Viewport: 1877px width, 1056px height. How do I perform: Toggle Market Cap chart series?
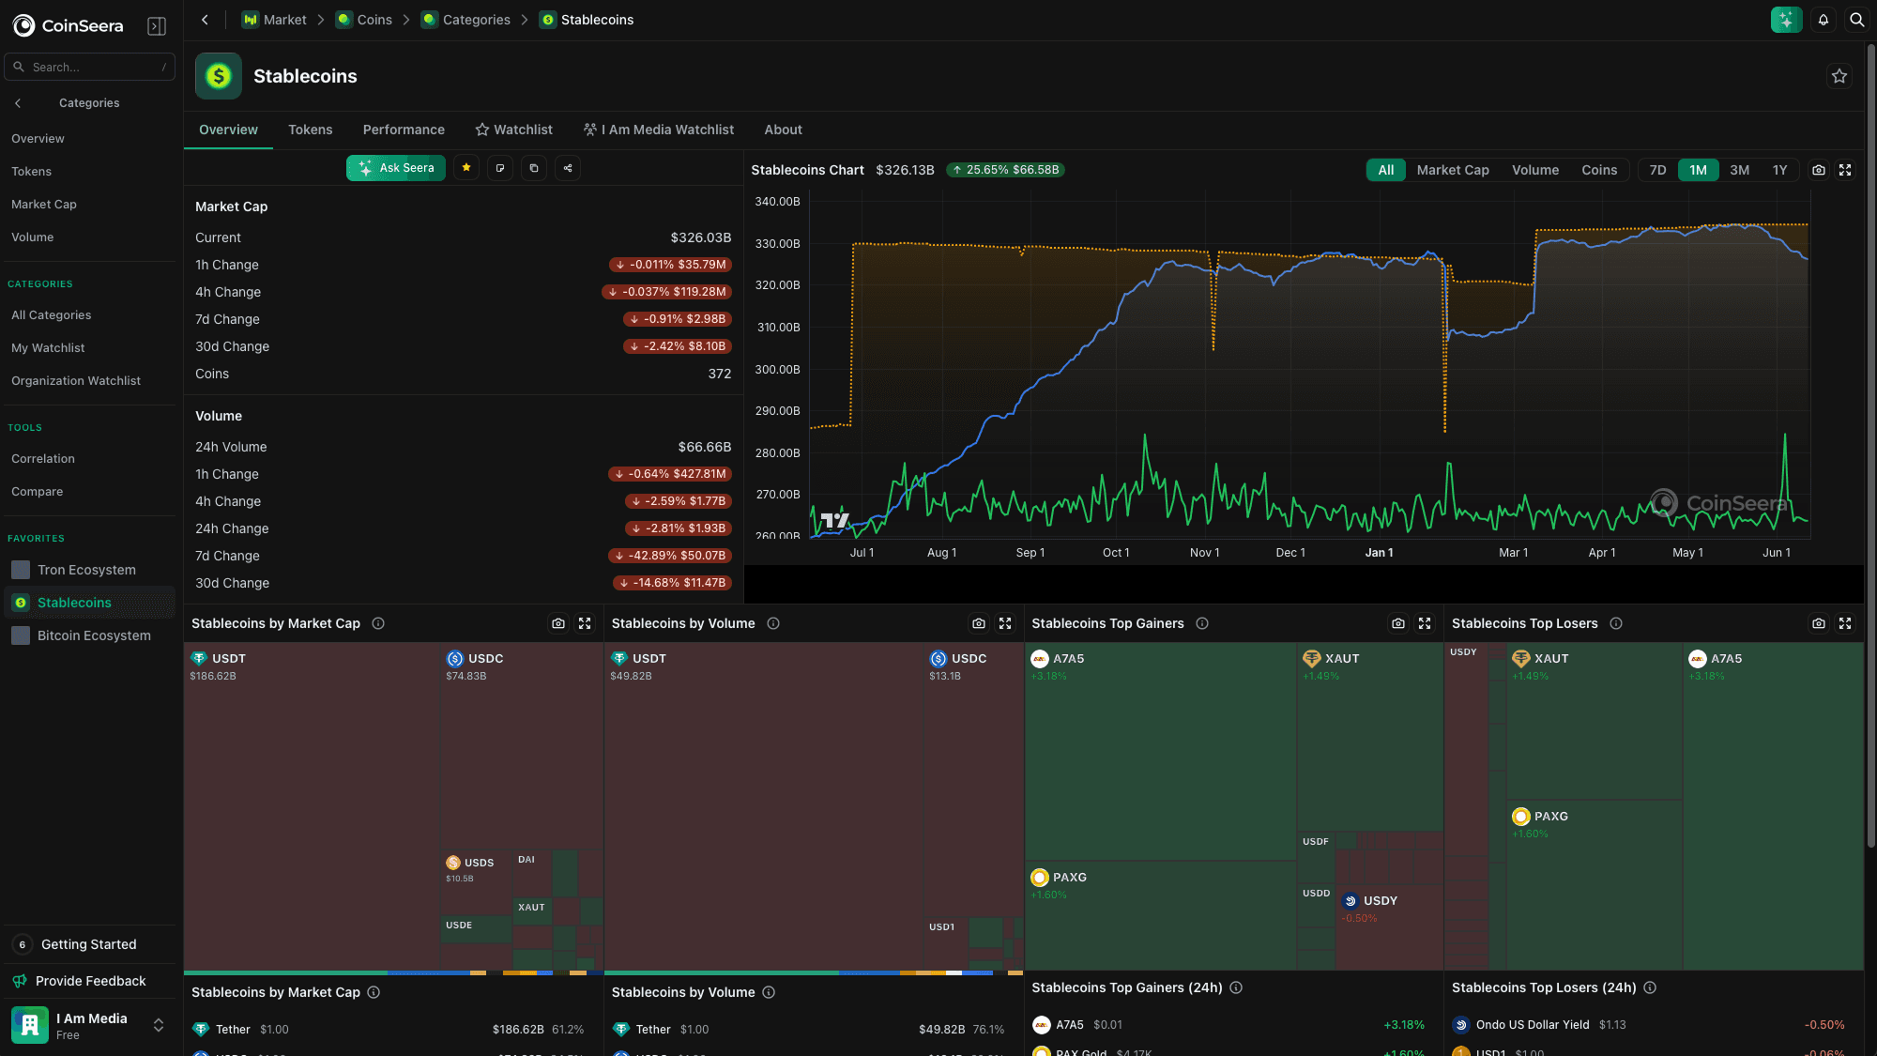click(1453, 170)
